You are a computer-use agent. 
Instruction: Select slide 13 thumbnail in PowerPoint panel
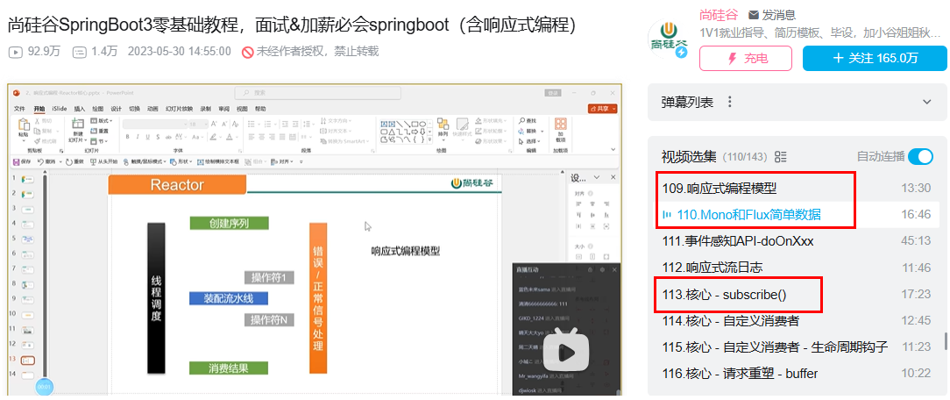(28, 360)
